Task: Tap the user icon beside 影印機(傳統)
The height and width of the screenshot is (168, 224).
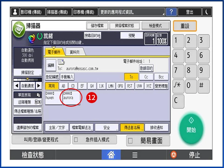Action: coord(15,12)
